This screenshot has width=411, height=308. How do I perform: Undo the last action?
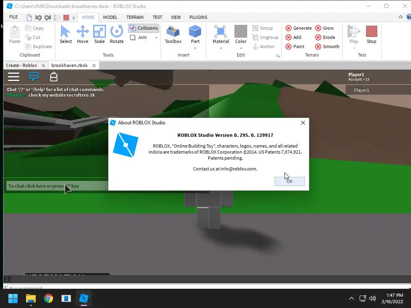[x=38, y=18]
